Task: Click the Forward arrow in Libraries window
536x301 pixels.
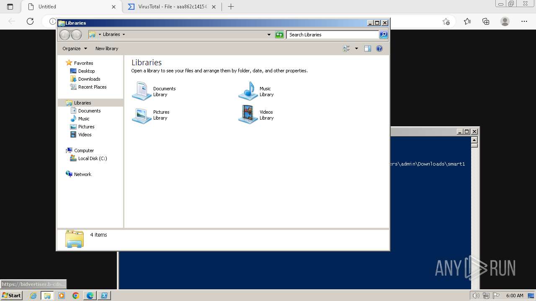Action: click(x=76, y=35)
